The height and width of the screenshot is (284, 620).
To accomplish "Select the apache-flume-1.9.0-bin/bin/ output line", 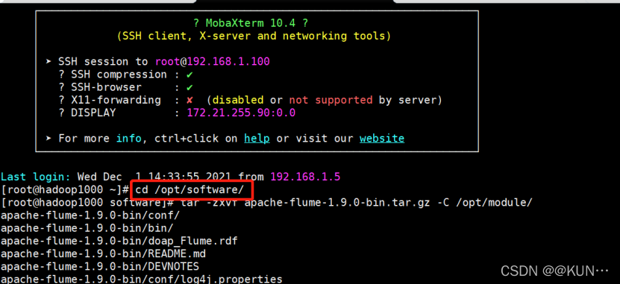I will 87,228.
